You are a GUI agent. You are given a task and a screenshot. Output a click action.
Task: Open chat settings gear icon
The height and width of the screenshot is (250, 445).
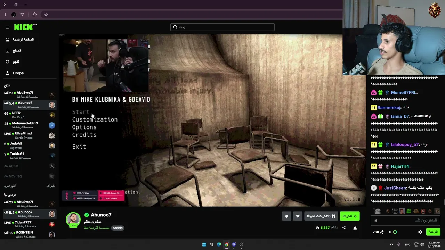click(x=420, y=232)
